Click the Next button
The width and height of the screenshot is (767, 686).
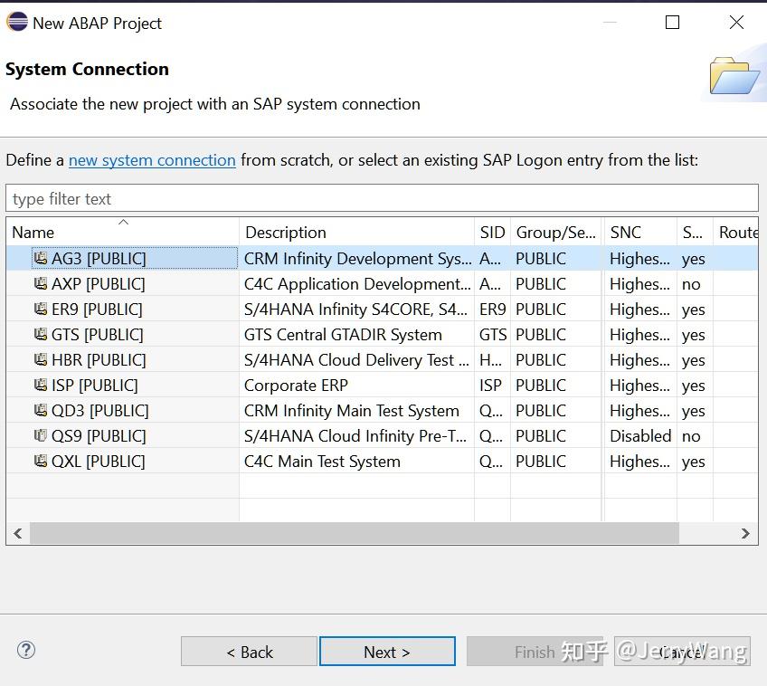click(x=387, y=652)
